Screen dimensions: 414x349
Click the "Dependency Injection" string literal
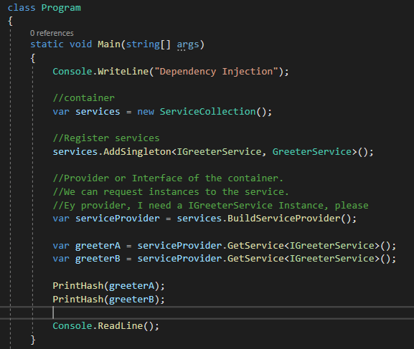click(x=216, y=72)
